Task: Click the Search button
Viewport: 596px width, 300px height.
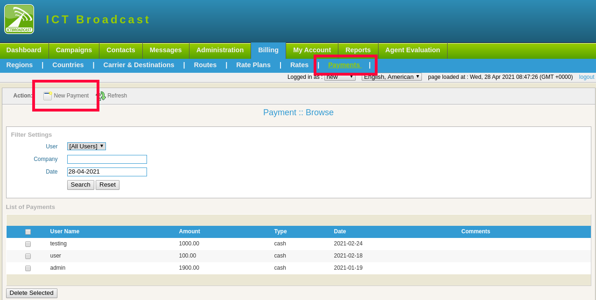Action: tap(81, 185)
